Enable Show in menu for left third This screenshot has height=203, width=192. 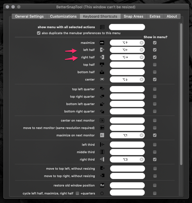pyautogui.click(x=155, y=145)
